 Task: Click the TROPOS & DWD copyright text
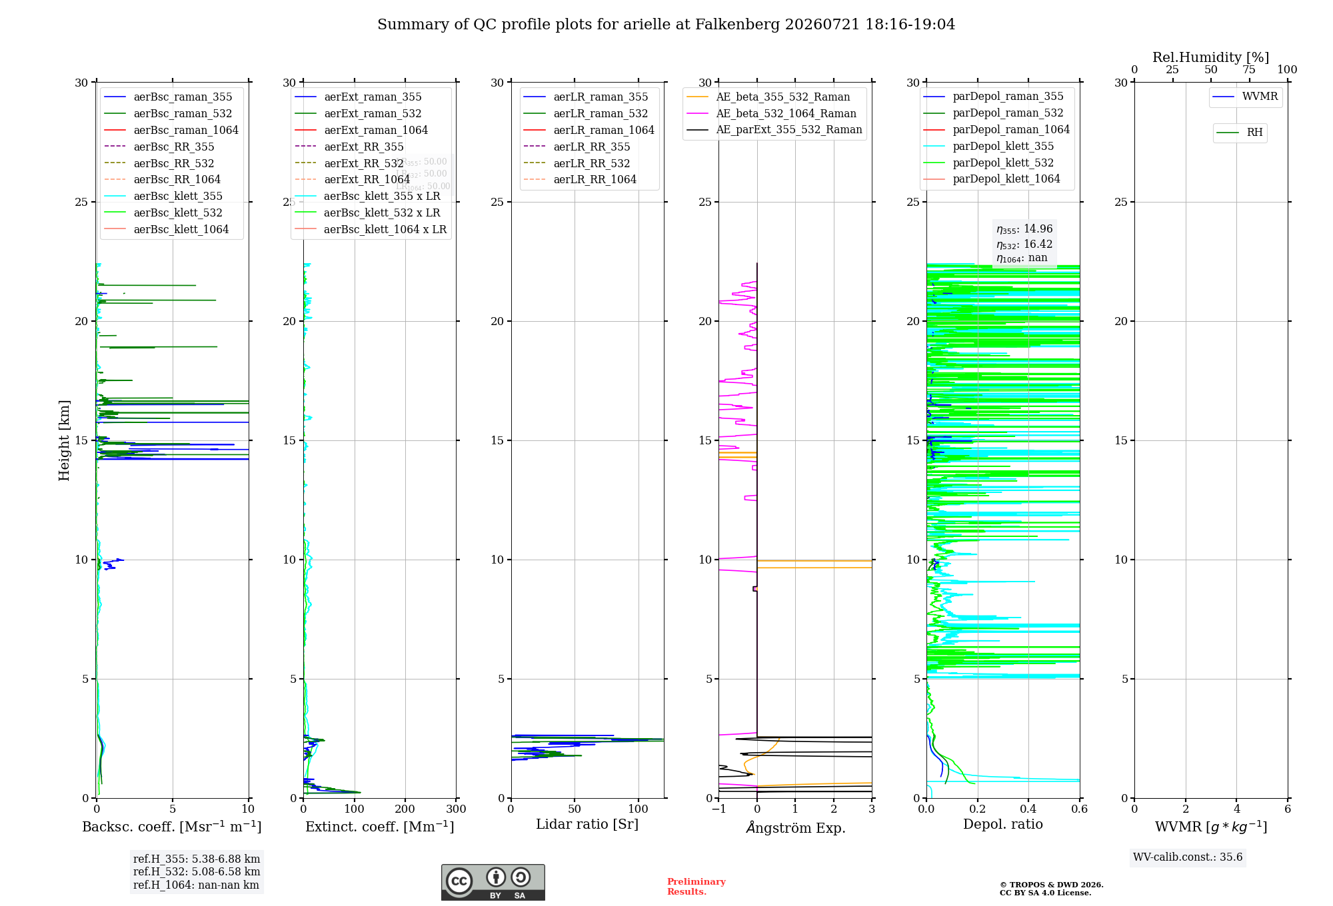(x=1051, y=889)
